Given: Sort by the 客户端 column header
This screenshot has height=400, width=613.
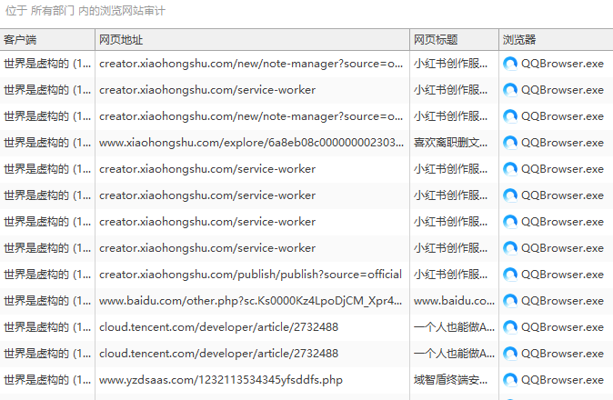Looking at the screenshot, I should coord(47,39).
